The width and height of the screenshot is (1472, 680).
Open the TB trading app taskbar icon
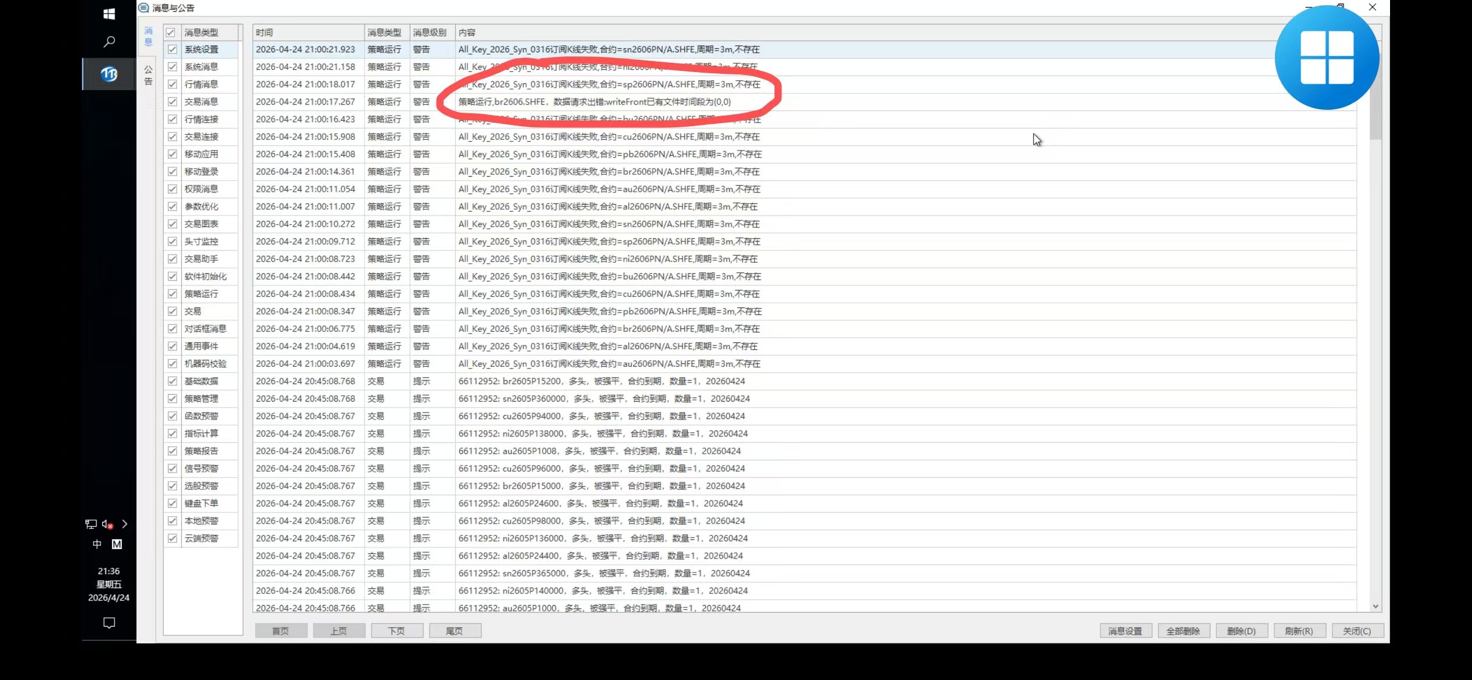coord(109,74)
